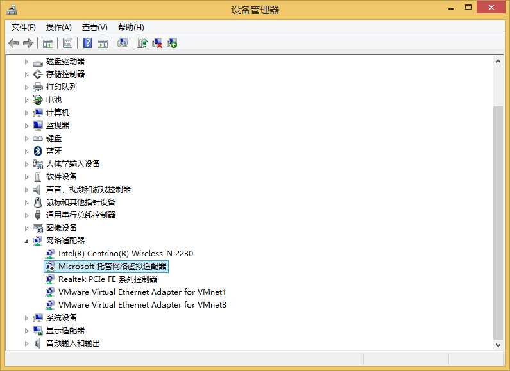Screen dimensions: 510x371
Task: Close the 设备管理器 window
Action: (x=491, y=8)
